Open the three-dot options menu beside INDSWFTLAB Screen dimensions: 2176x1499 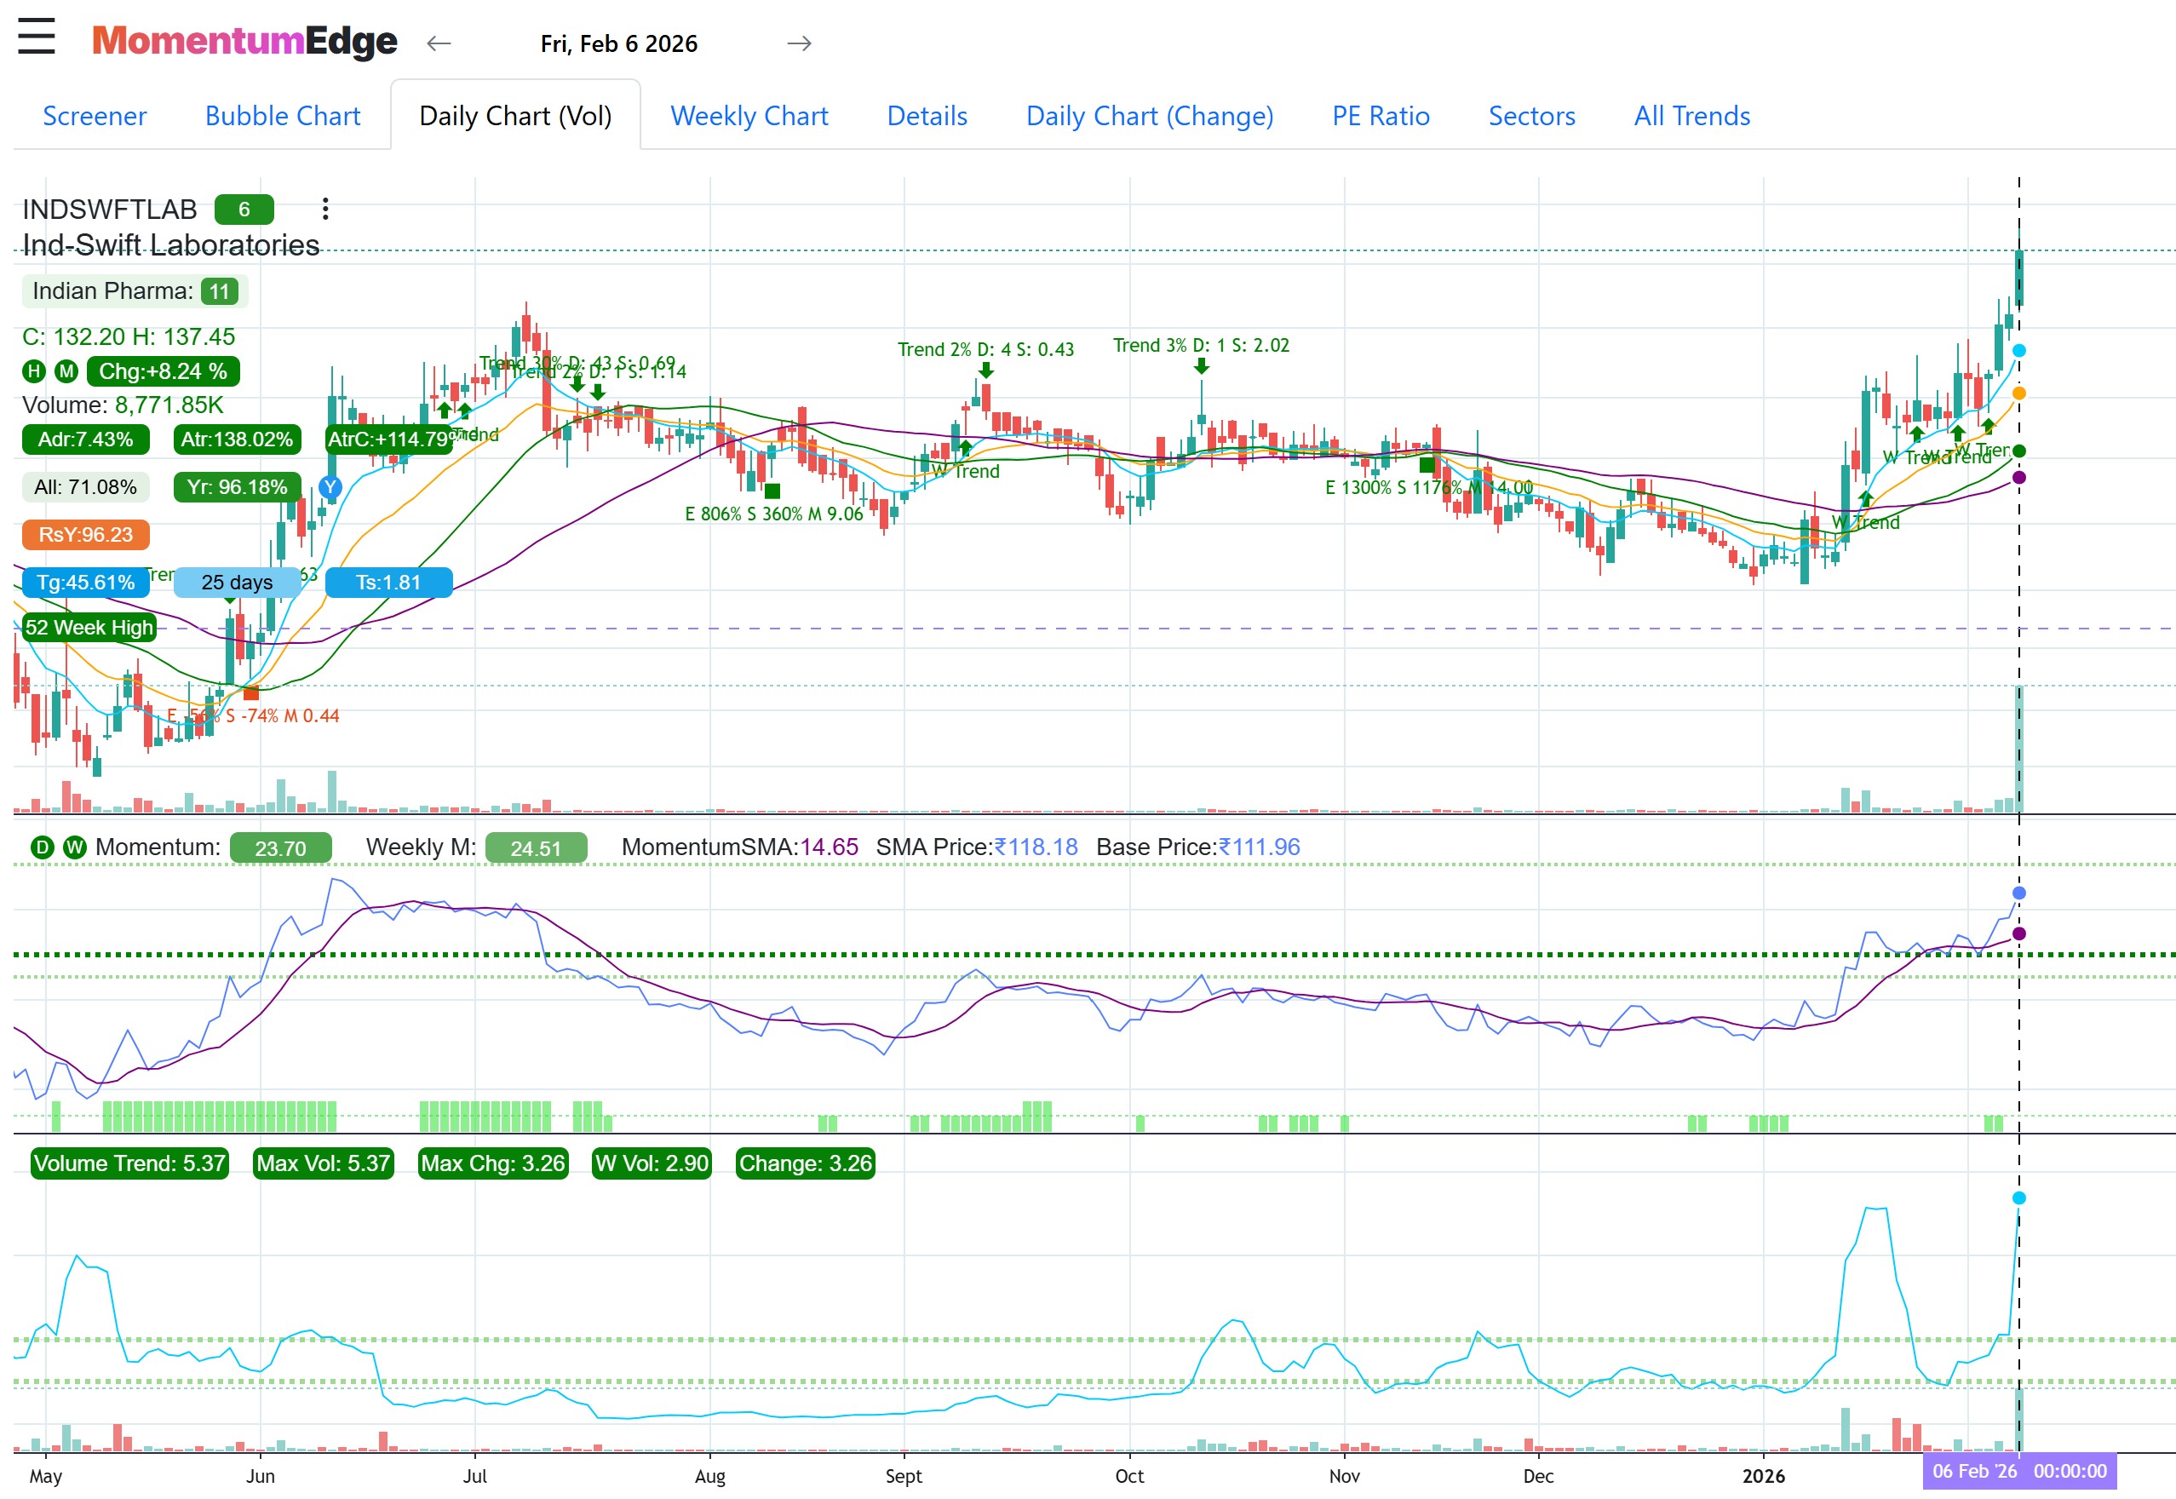click(x=326, y=209)
